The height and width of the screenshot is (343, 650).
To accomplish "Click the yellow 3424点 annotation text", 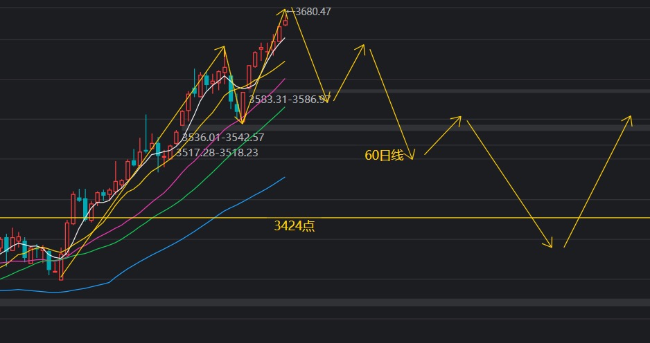I will (295, 226).
